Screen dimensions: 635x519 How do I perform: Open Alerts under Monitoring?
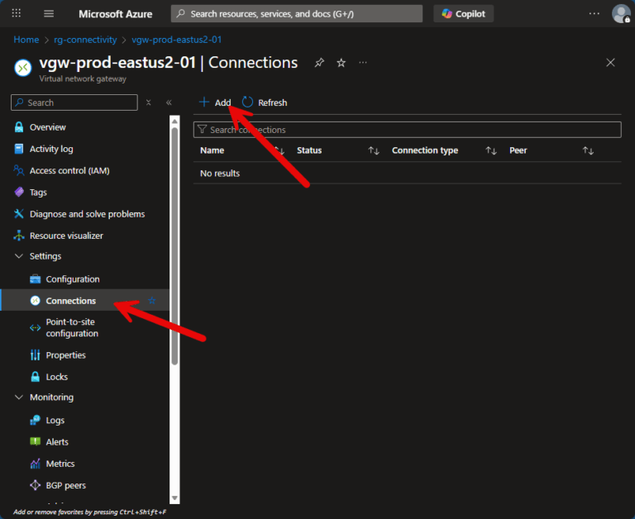[57, 442]
